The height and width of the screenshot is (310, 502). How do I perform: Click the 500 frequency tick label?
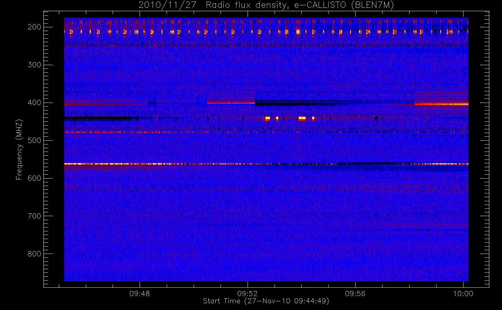click(34, 140)
